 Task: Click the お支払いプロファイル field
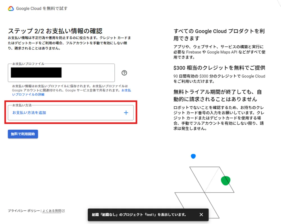click(x=61, y=73)
